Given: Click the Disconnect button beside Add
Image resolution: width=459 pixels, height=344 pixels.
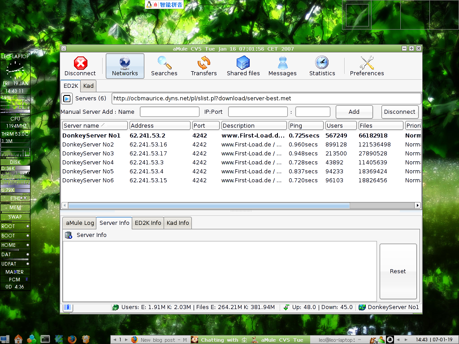Looking at the screenshot, I should (x=399, y=112).
